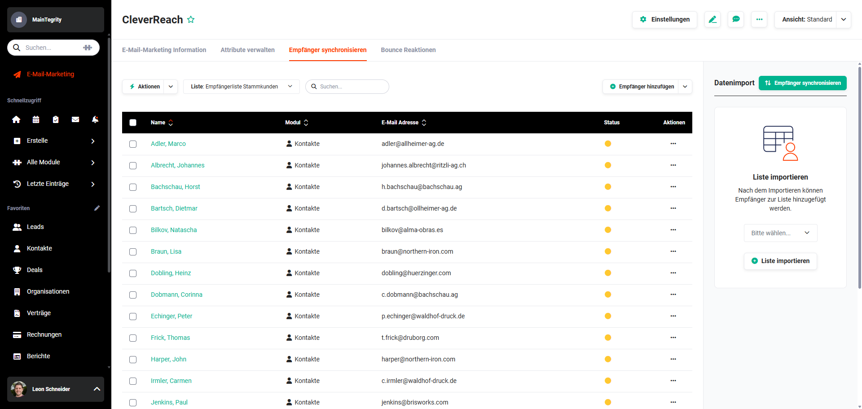The image size is (862, 409).
Task: Click the green pencil edit icon
Action: [712, 19]
